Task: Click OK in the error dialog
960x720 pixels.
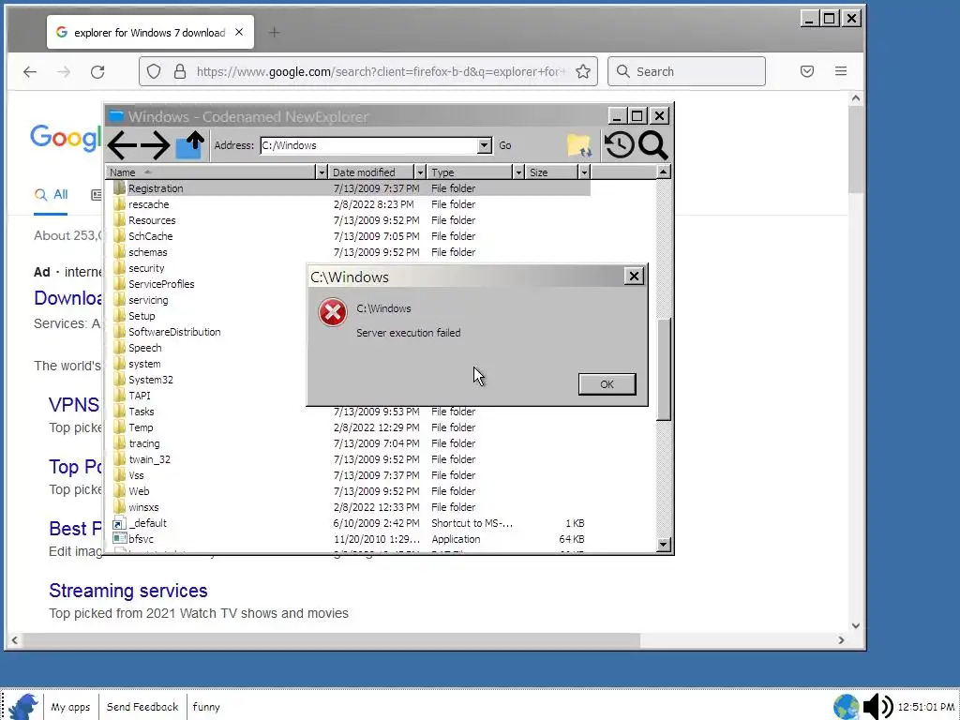Action: click(607, 383)
